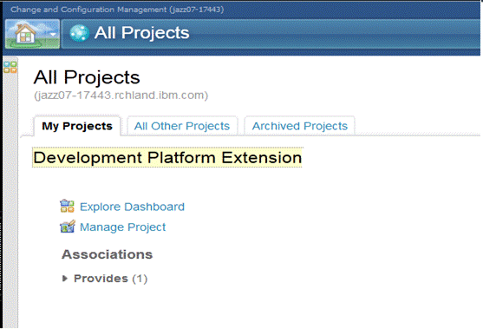The width and height of the screenshot is (483, 329).
Task: Click the Explore Dashboard icon
Action: click(x=67, y=207)
